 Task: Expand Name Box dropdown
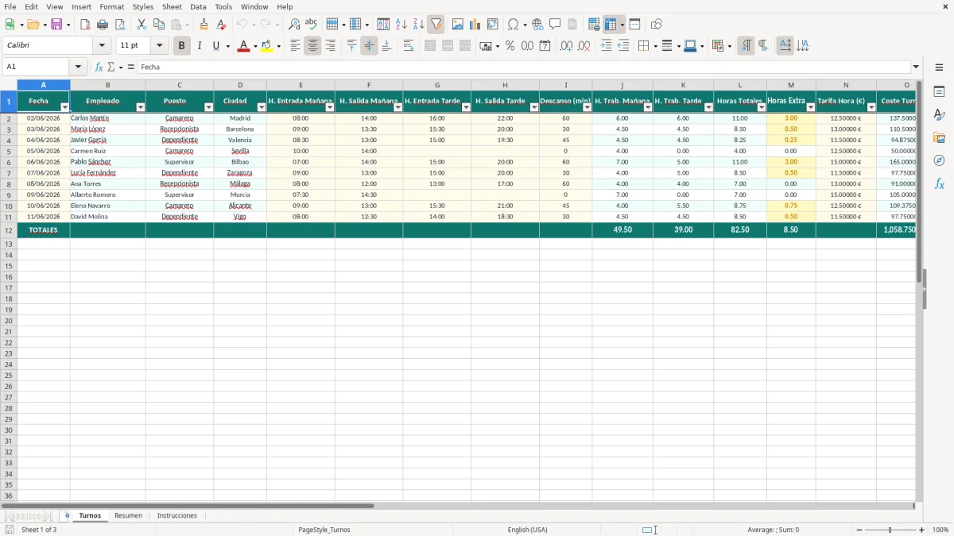pos(78,67)
